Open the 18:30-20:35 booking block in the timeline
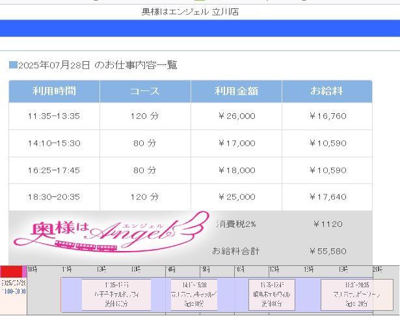This screenshot has height=316, width=400. pyautogui.click(x=357, y=295)
